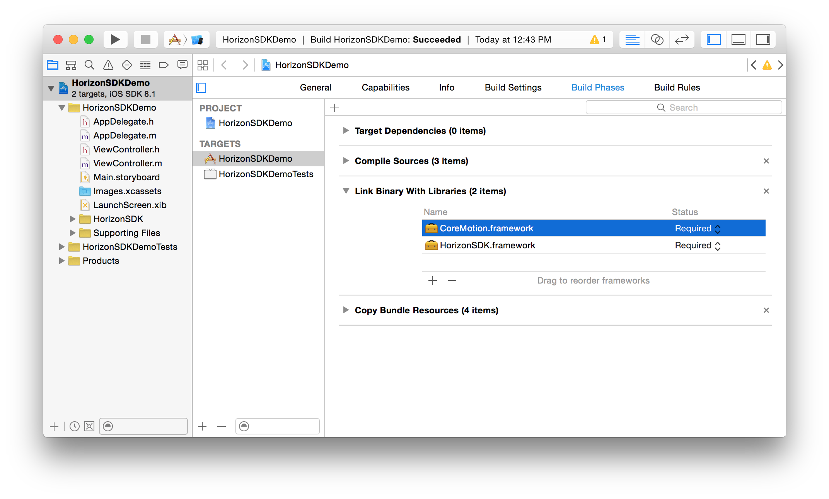Open the scheme selector in toolbar

pyautogui.click(x=175, y=39)
